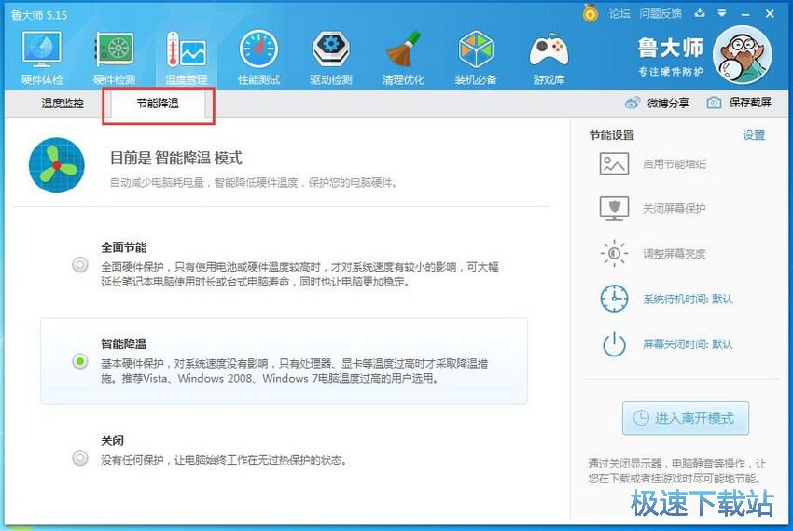Select the 全面节能 radio button

(x=80, y=264)
